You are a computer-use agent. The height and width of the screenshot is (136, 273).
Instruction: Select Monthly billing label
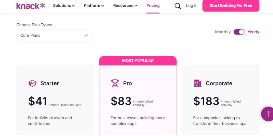coord(223,32)
